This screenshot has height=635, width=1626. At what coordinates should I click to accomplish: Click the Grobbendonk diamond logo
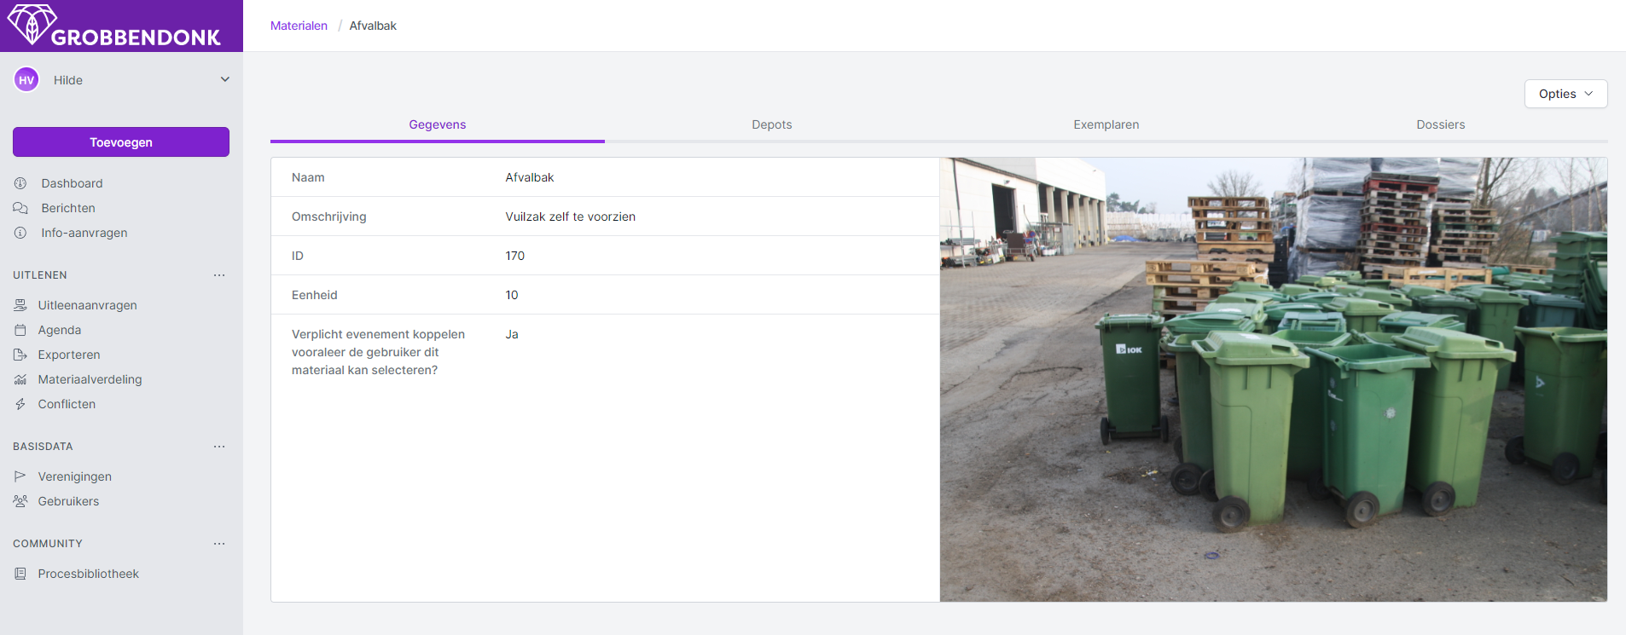coord(32,24)
